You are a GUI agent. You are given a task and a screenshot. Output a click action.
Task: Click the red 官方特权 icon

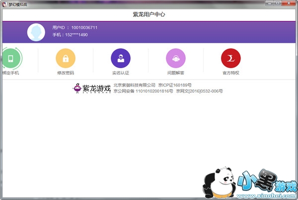tap(230, 58)
